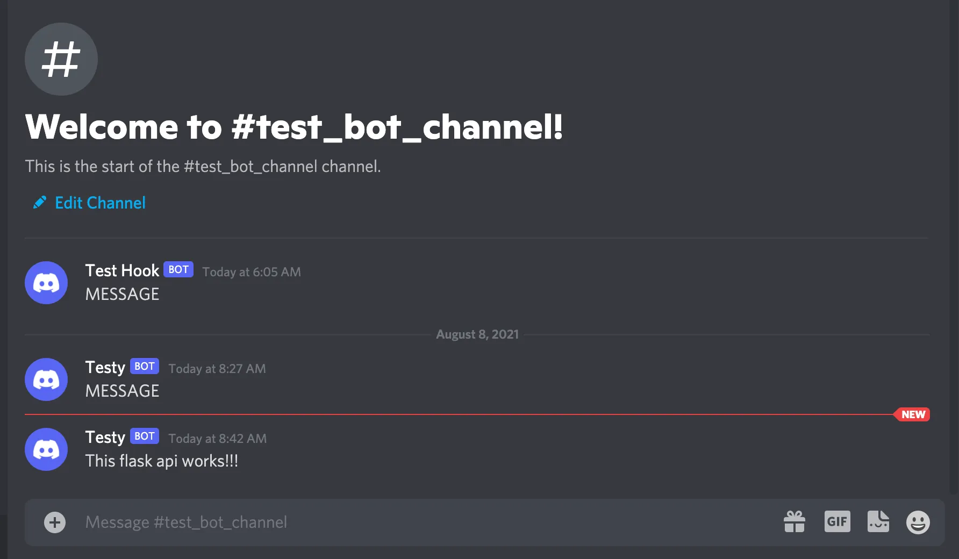Click the pencil icon next to Edit Channel
This screenshot has width=959, height=559.
click(x=39, y=202)
